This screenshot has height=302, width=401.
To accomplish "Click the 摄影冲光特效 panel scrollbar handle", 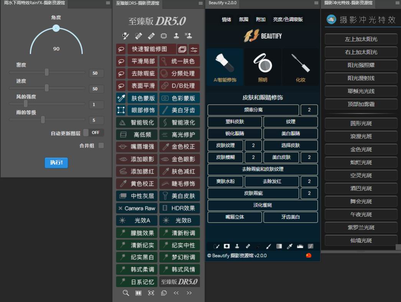I will point(398,247).
